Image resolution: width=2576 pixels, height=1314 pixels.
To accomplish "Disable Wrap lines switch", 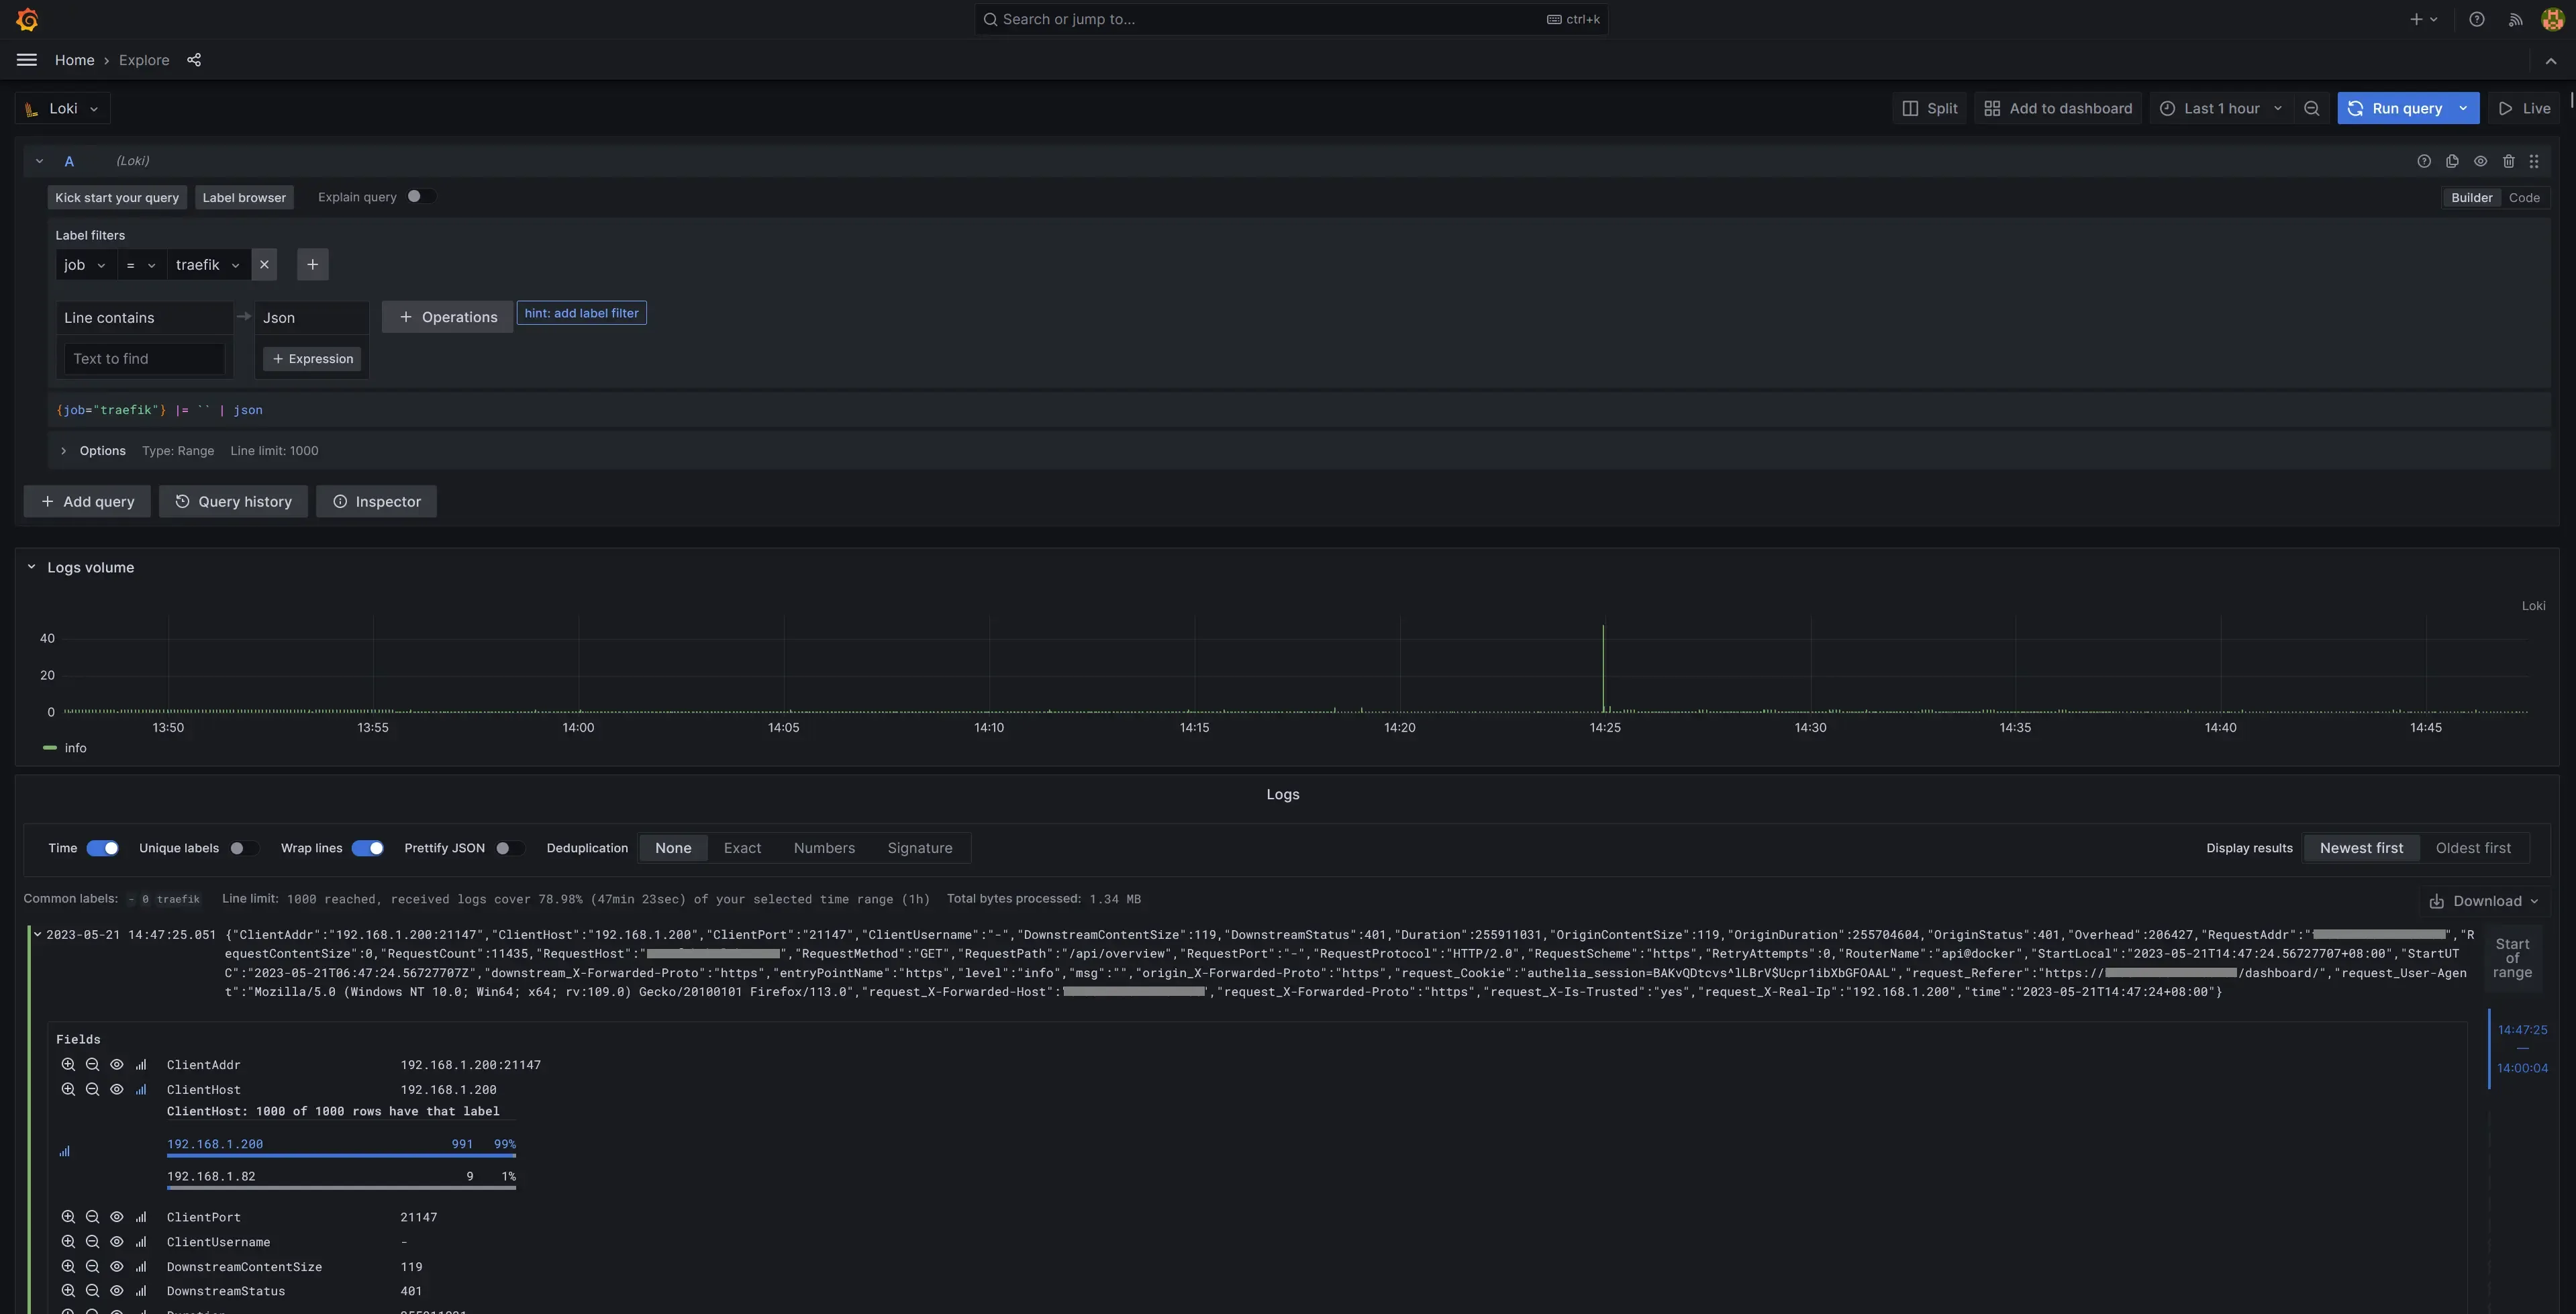I will point(368,848).
